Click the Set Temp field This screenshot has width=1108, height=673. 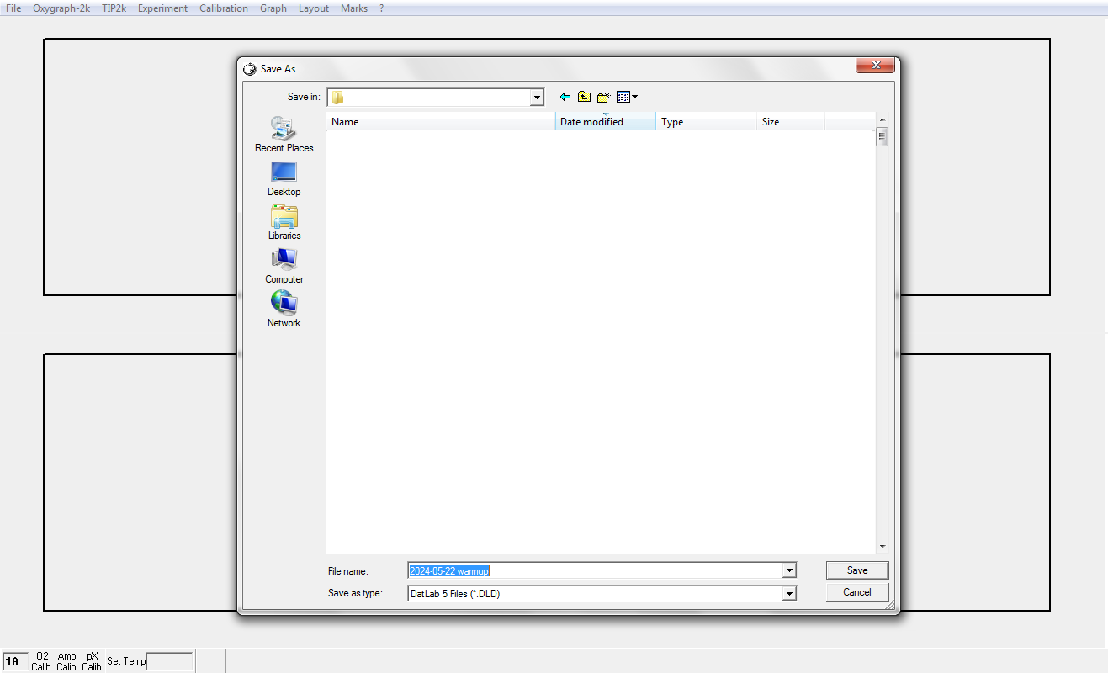click(x=170, y=661)
